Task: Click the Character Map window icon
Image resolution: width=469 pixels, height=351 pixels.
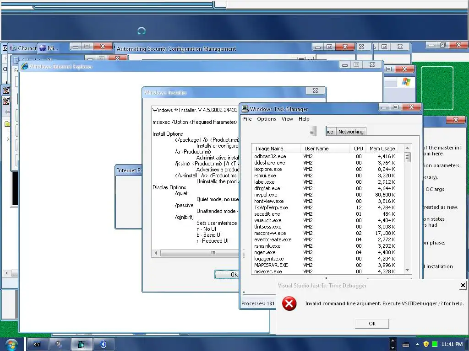Action: pyautogui.click(x=13, y=48)
